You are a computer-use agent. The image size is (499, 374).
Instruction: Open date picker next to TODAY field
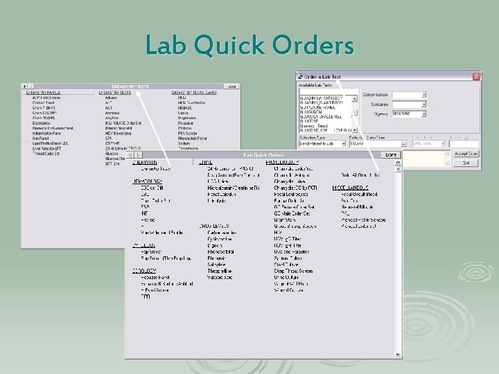coord(404,144)
